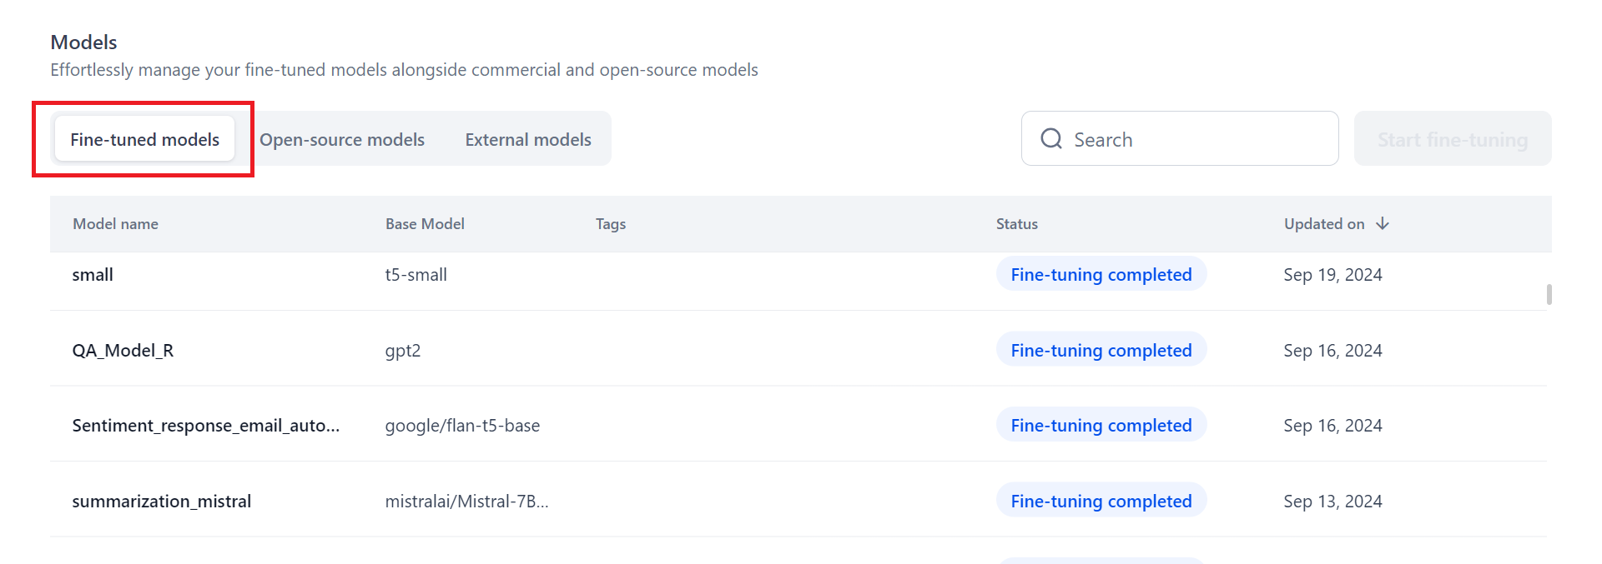Click the google/flan-t5-base base model cell
This screenshot has height=564, width=1602.
[462, 426]
